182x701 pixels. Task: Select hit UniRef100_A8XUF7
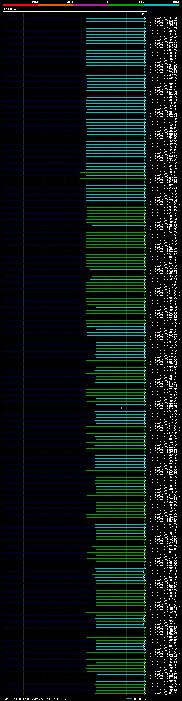click(x=163, y=474)
